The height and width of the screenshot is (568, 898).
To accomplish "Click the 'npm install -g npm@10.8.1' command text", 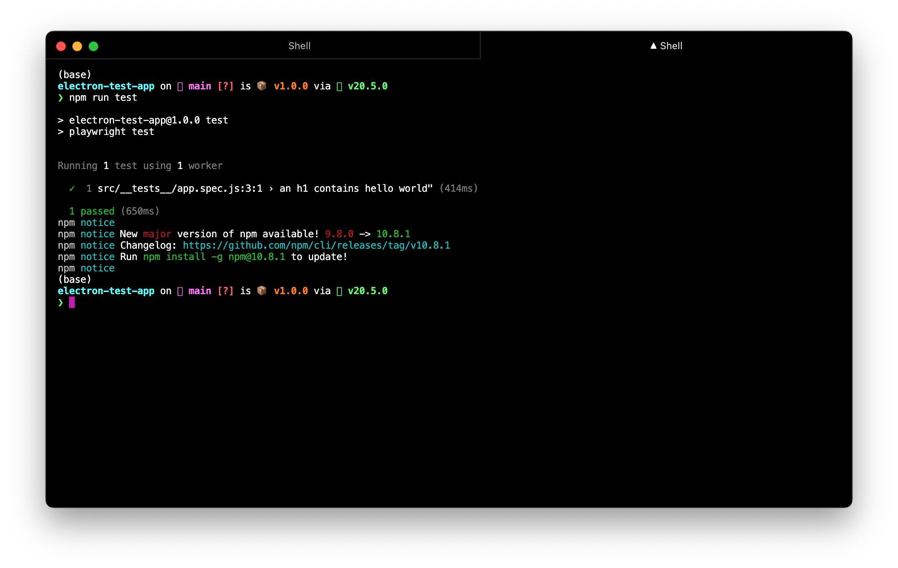I will tap(214, 257).
